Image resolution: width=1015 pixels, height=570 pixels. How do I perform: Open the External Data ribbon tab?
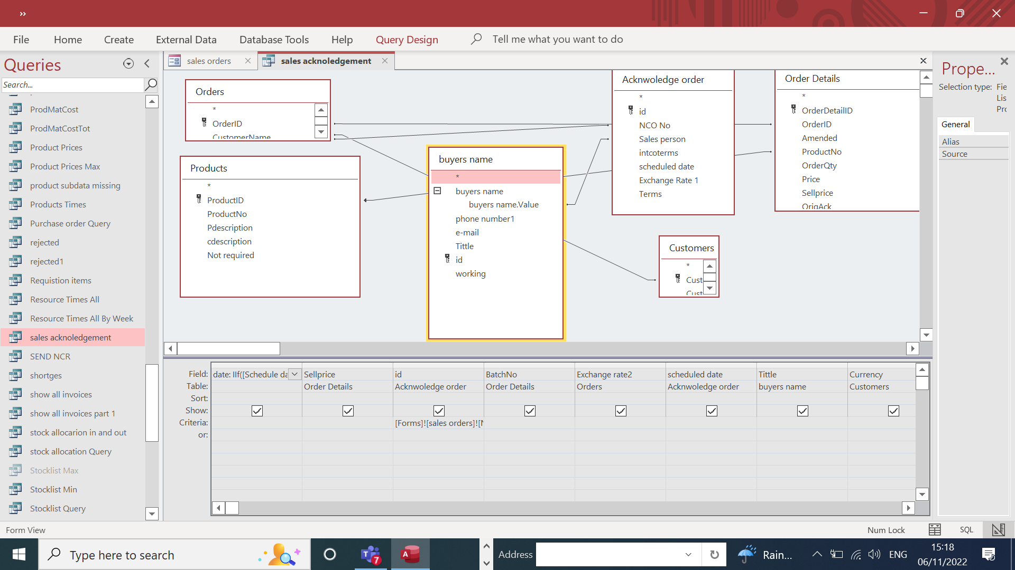pyautogui.click(x=186, y=40)
